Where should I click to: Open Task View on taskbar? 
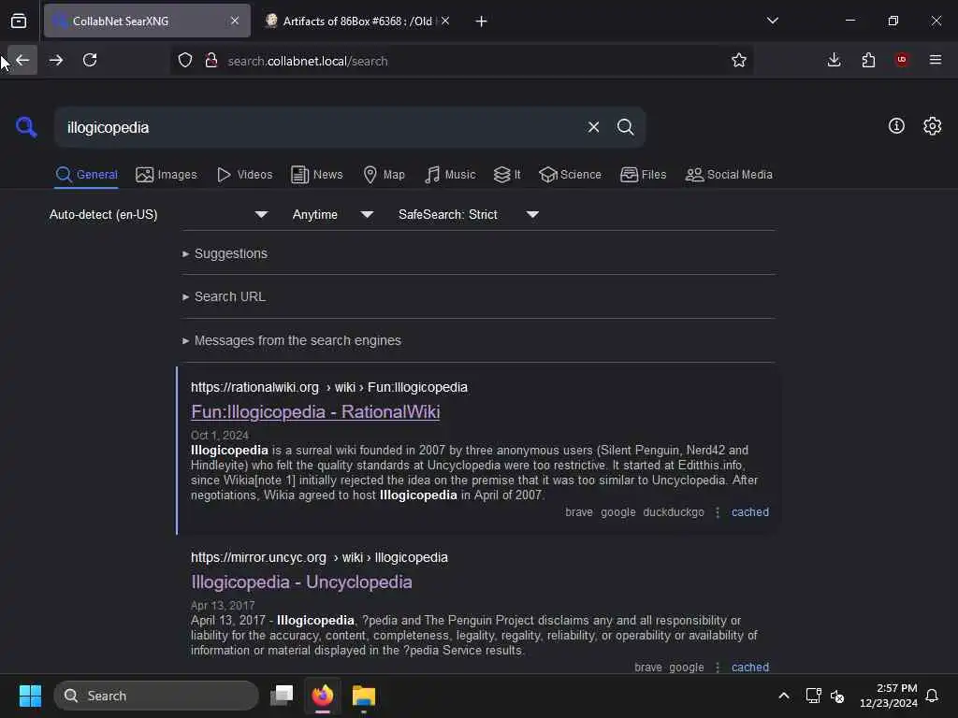pos(282,696)
